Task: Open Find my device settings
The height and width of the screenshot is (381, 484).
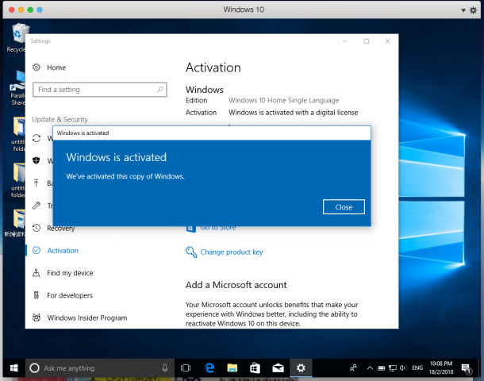Action: point(70,273)
